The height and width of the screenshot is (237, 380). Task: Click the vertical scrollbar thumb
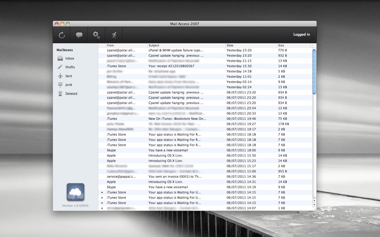314,72
